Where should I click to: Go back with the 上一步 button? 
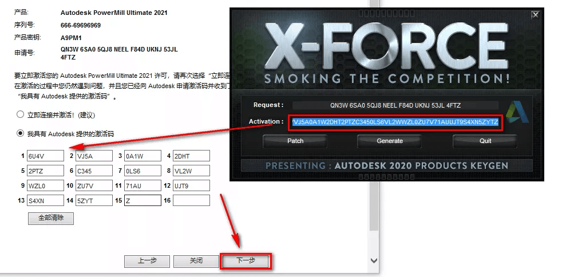tap(147, 261)
